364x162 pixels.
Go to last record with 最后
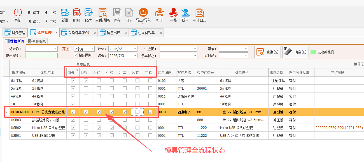[34, 22]
